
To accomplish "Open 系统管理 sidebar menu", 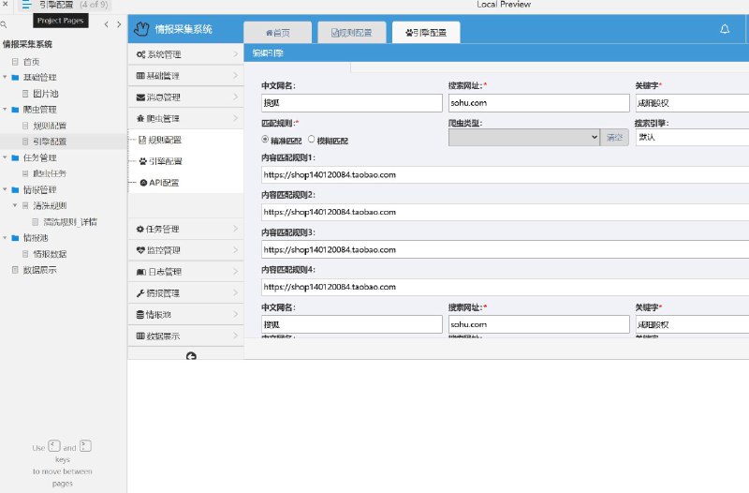I will [x=185, y=54].
